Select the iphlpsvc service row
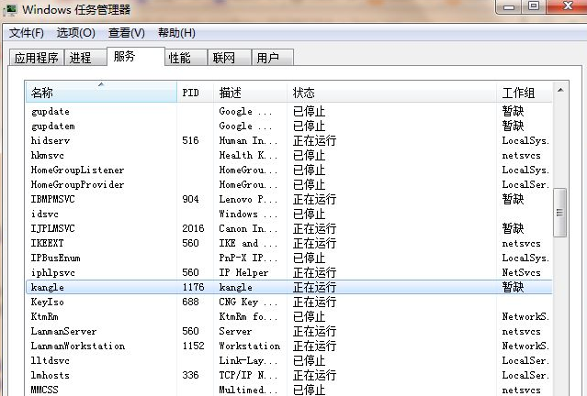This screenshot has height=396, width=587. tap(289, 273)
